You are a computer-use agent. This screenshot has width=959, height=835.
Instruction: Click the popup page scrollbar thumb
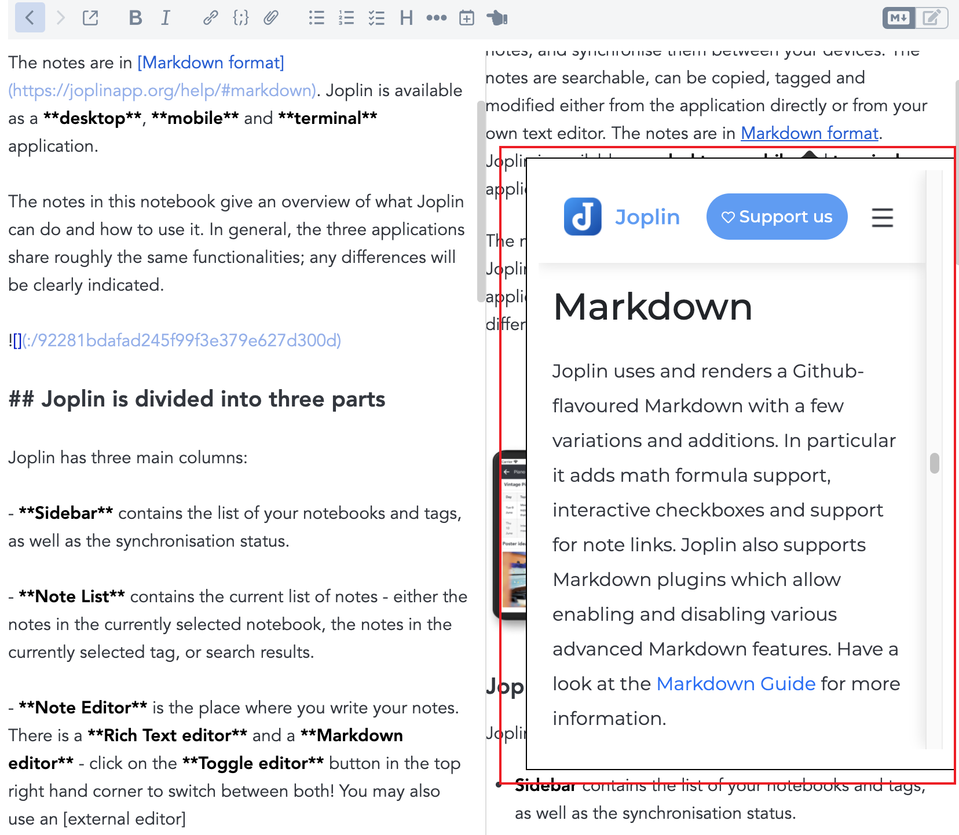pos(934,463)
